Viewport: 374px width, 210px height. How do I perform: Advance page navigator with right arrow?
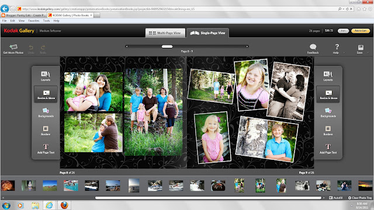tap(247, 47)
